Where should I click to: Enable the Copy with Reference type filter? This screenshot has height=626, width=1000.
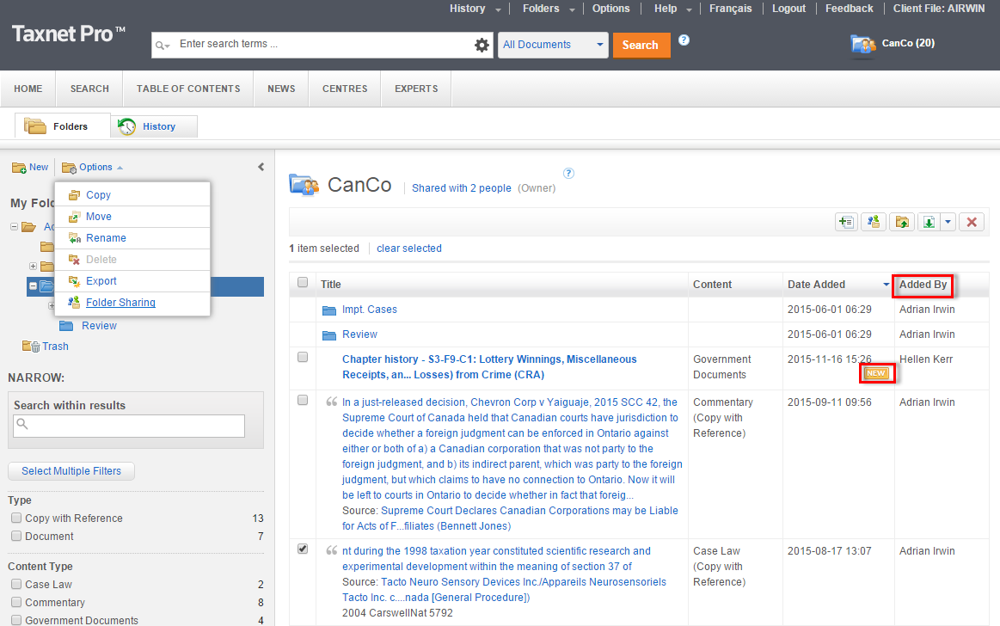point(16,518)
